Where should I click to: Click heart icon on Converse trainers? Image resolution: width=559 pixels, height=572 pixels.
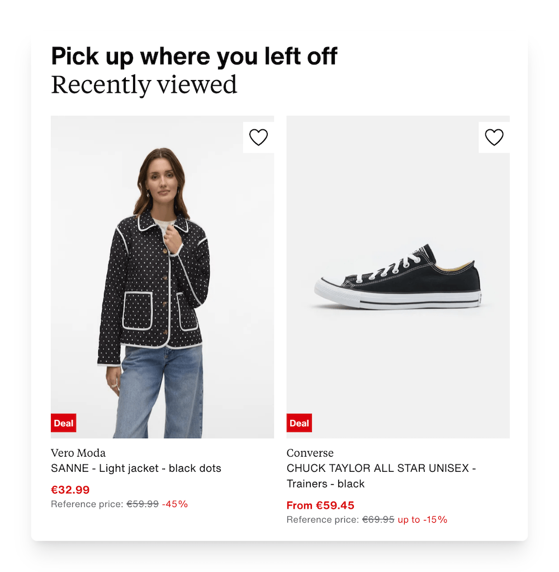pyautogui.click(x=494, y=137)
